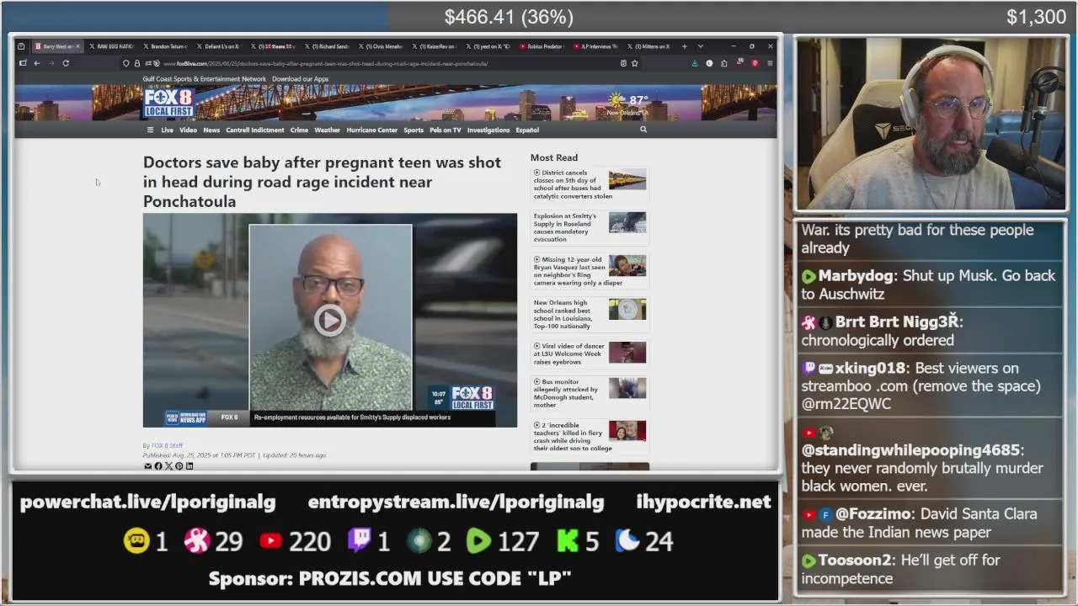Open Viral video of dancer at LSU story
The image size is (1078, 606).
tap(568, 353)
